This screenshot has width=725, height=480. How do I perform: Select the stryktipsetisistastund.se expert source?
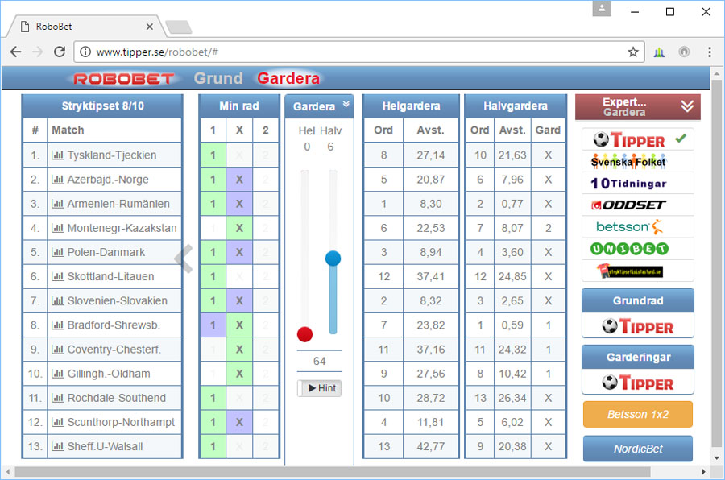click(x=638, y=271)
